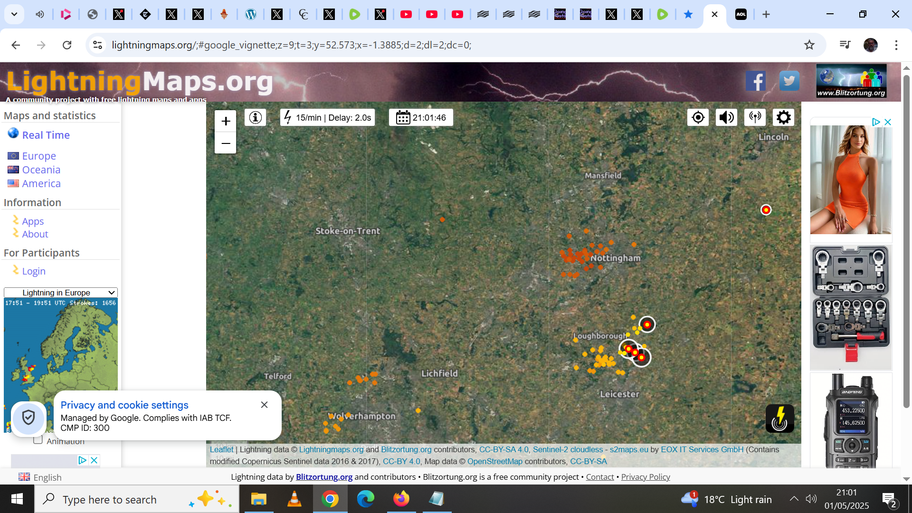Open the Facebook page icon
This screenshot has height=513, width=912.
tap(755, 81)
